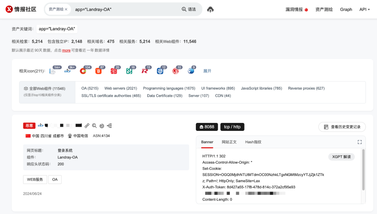Filter by CDN (44)
The height and width of the screenshot is (214, 377).
223,96
